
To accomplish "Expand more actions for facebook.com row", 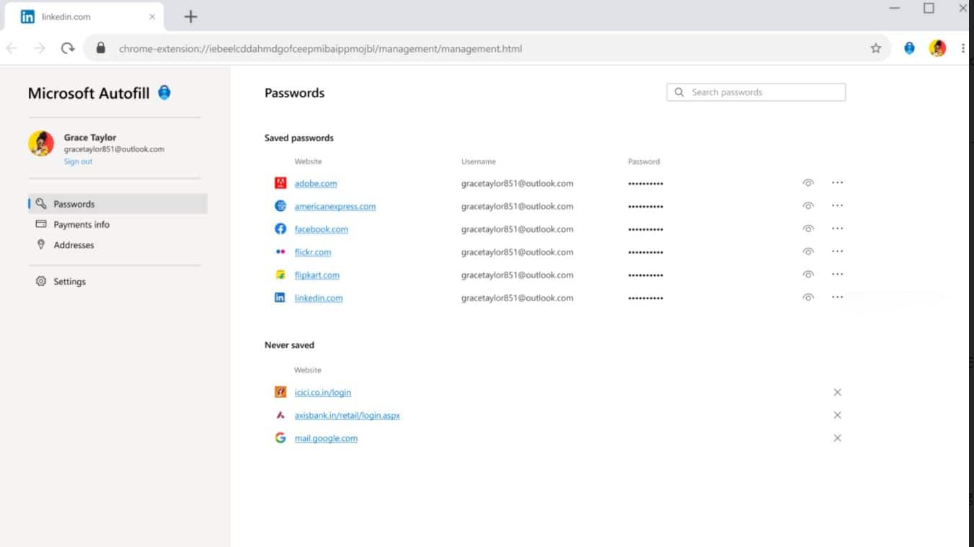I will coord(837,228).
